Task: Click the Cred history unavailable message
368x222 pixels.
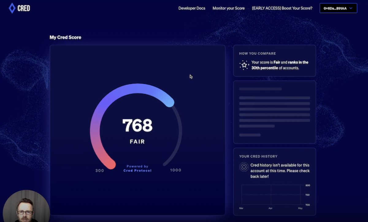Action: pos(280,171)
